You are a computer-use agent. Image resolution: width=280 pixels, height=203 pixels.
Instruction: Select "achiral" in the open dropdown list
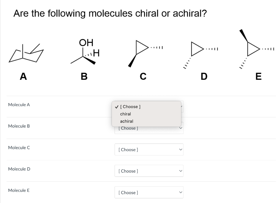point(127,121)
